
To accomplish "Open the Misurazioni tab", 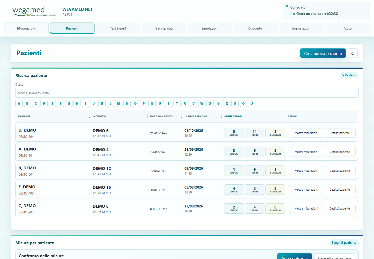I will coord(26,28).
